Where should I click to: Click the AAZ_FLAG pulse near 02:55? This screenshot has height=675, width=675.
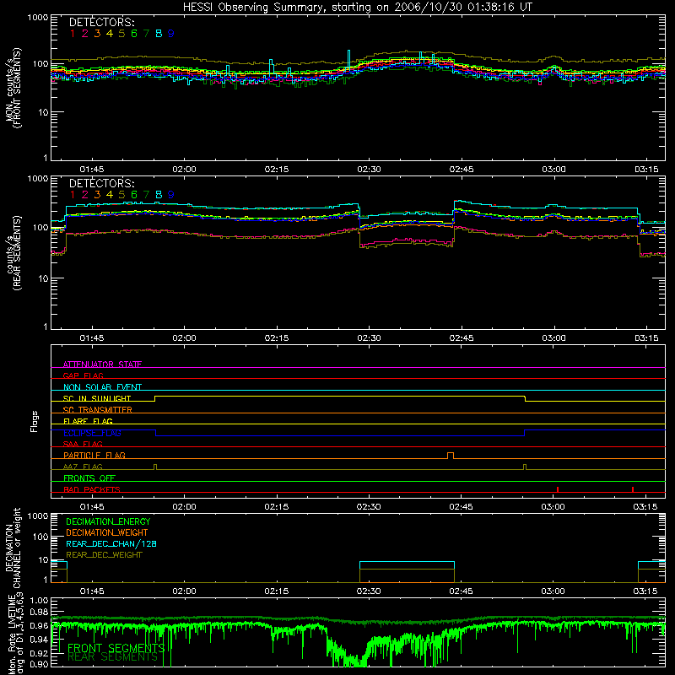tap(524, 467)
